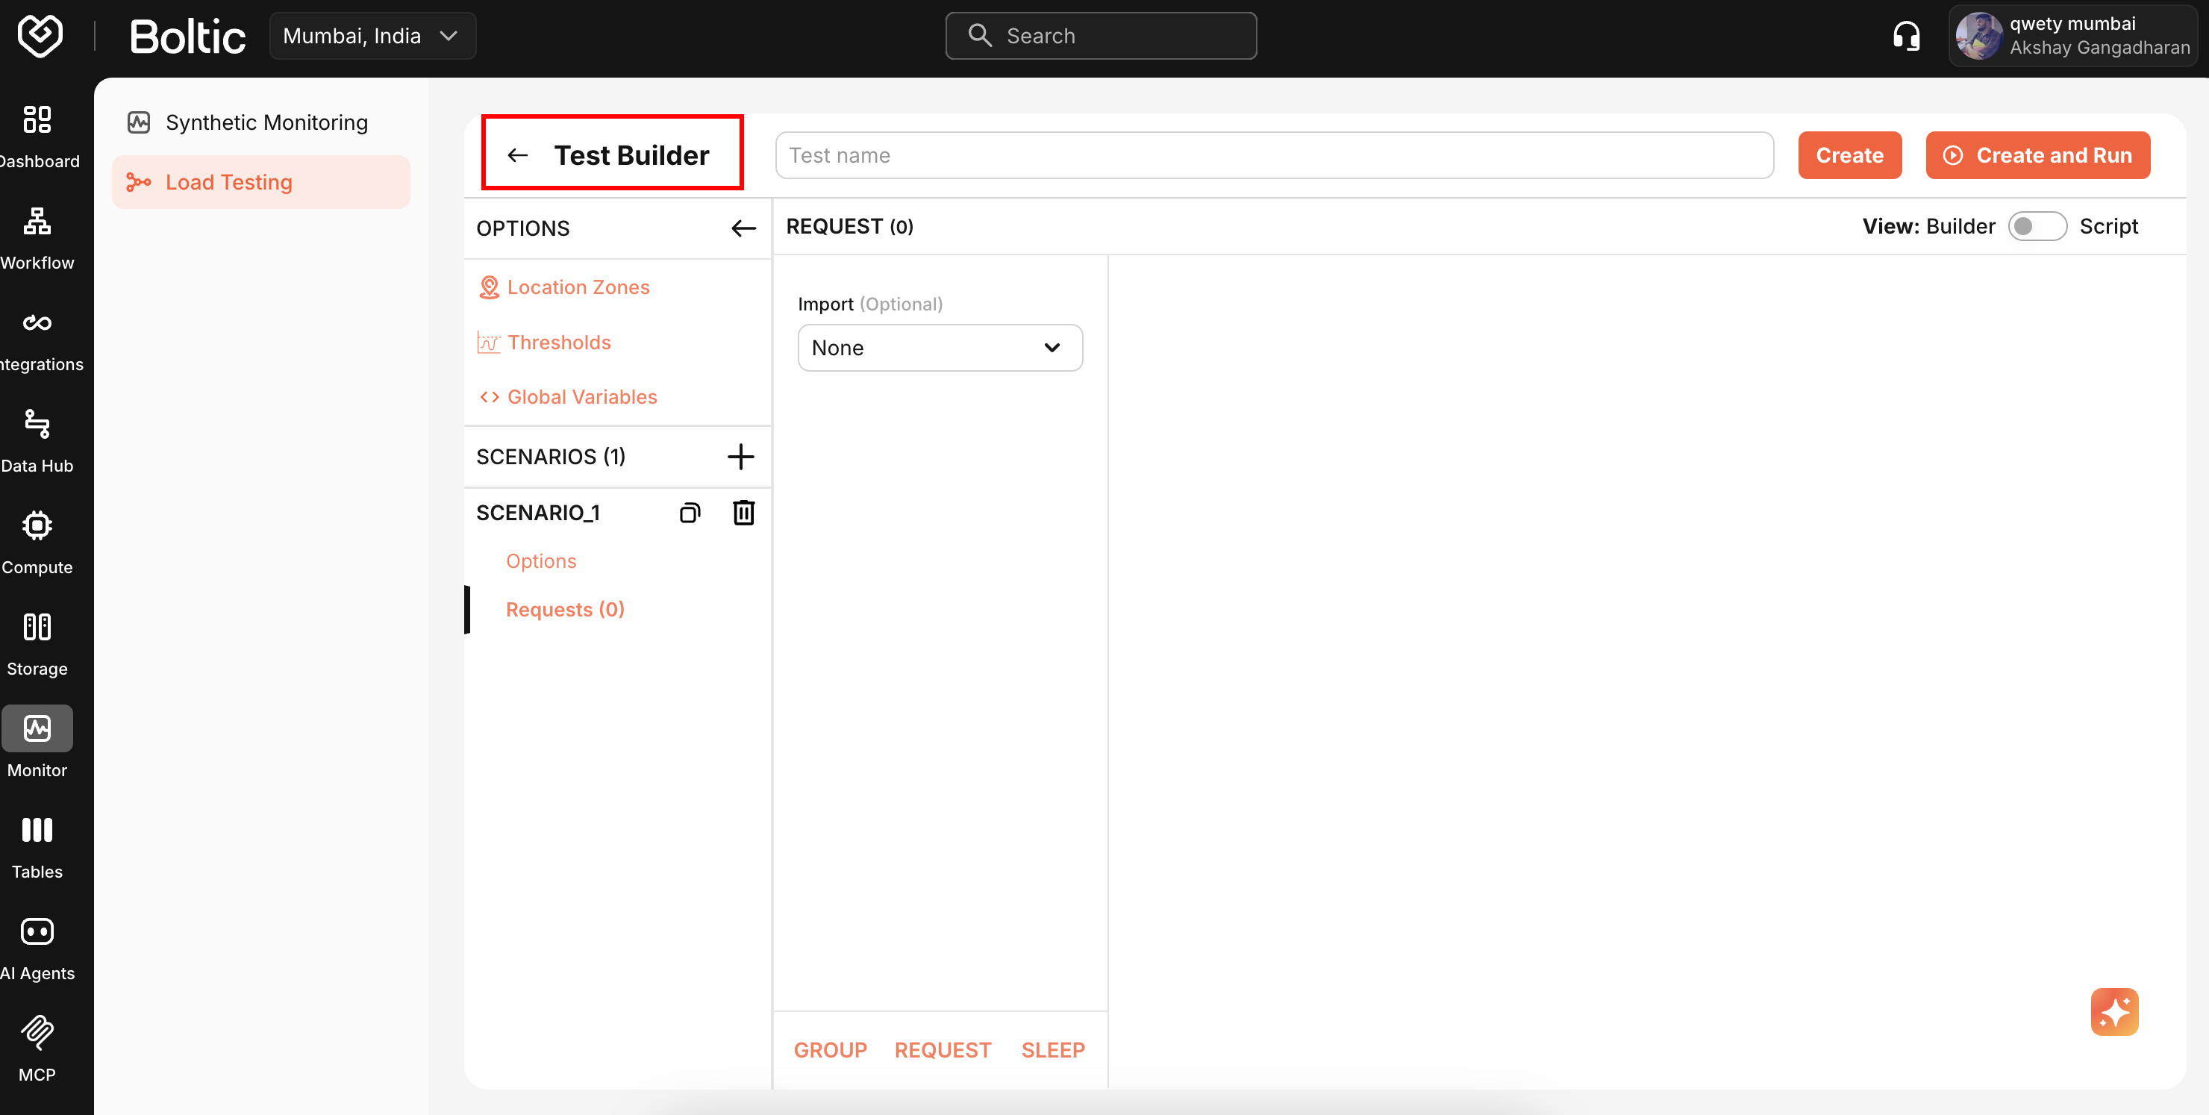The height and width of the screenshot is (1115, 2209).
Task: Open the Dashboard sidebar icon
Action: click(x=36, y=120)
